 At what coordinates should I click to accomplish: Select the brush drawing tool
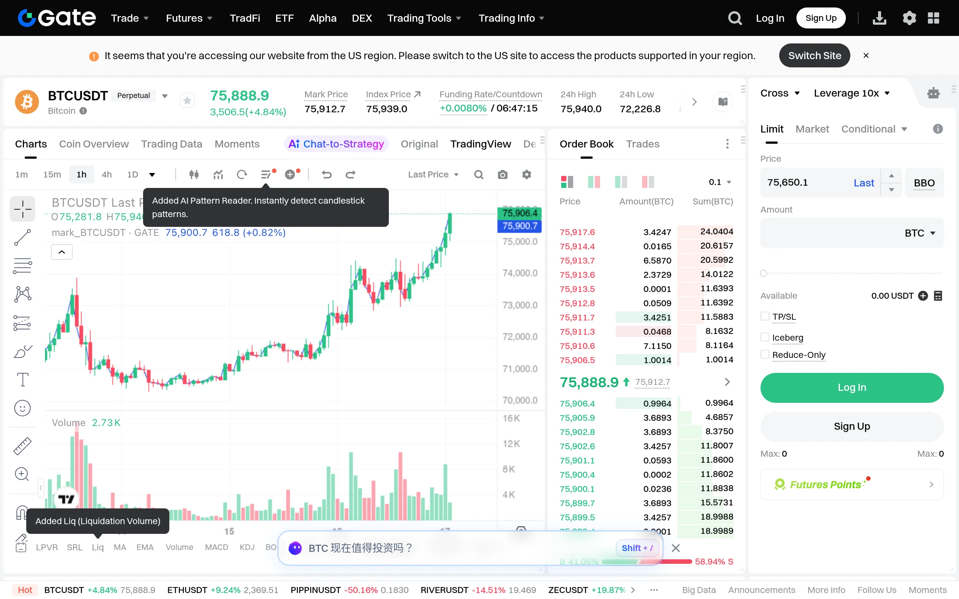click(x=22, y=352)
